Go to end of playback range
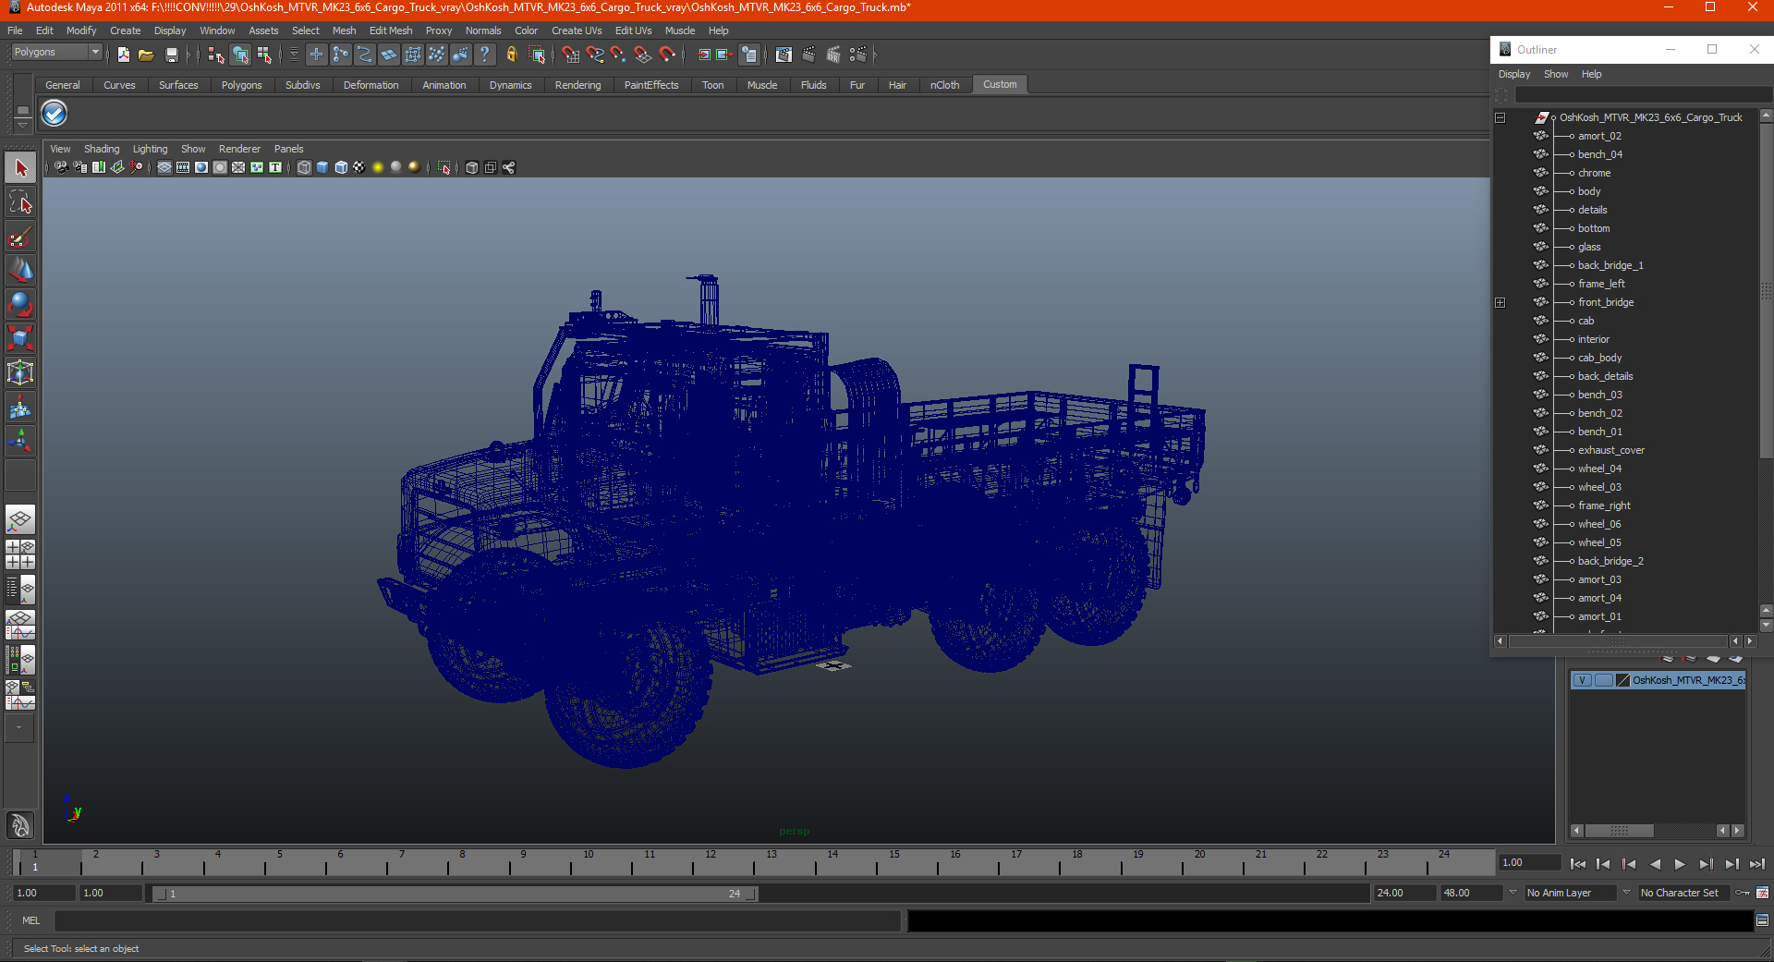Viewport: 1774px width, 962px height. (1757, 864)
